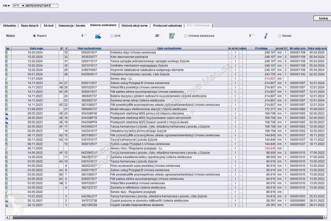Image resolution: width=331 pixels, height=221 pixels.
Task: Click type icon of Bateria kluczyka row
Action: click(x=7, y=96)
